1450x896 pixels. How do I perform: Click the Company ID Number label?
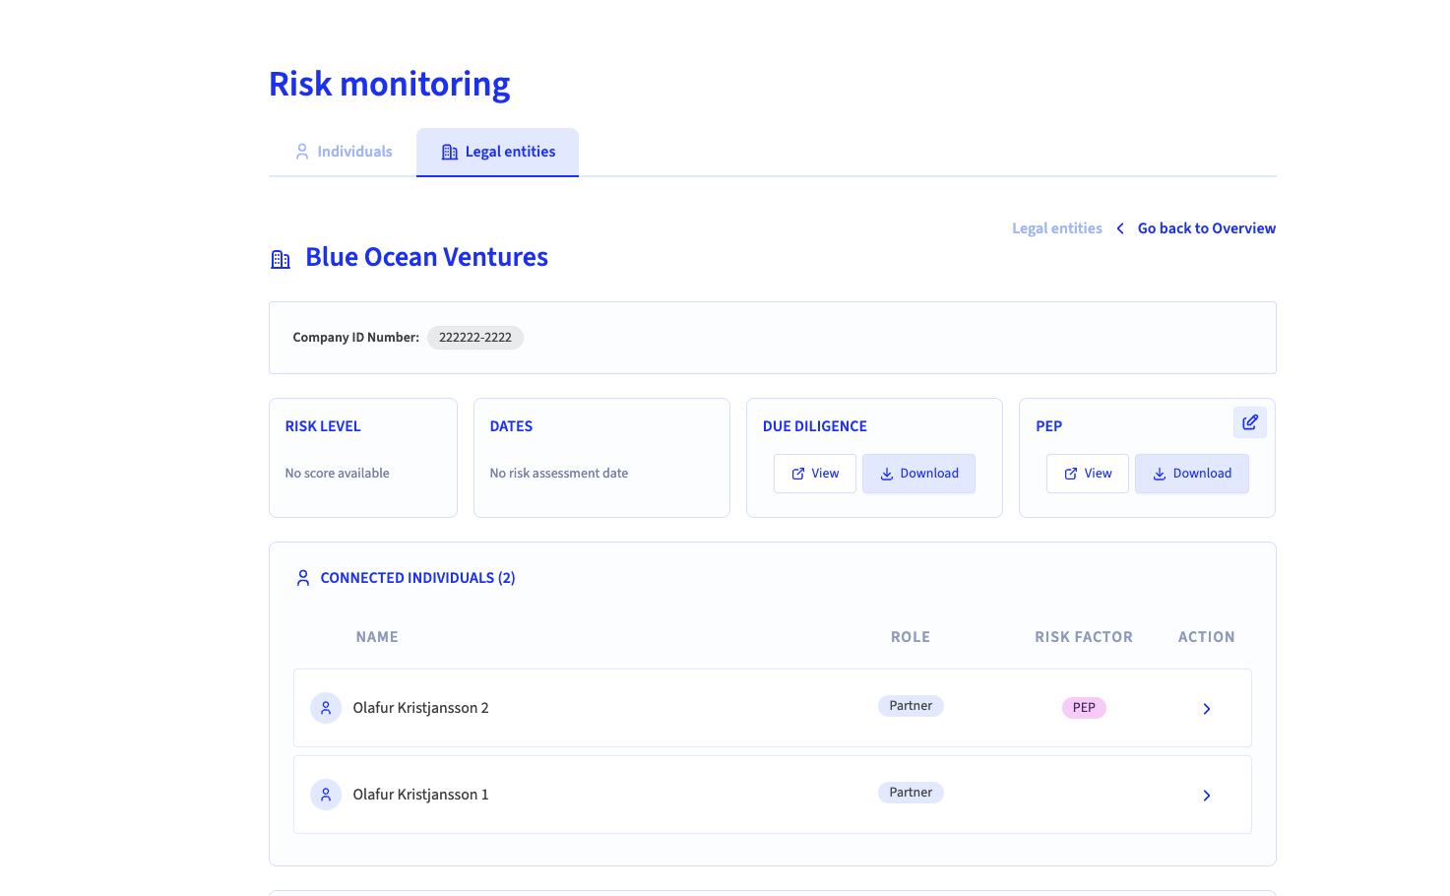(x=355, y=338)
